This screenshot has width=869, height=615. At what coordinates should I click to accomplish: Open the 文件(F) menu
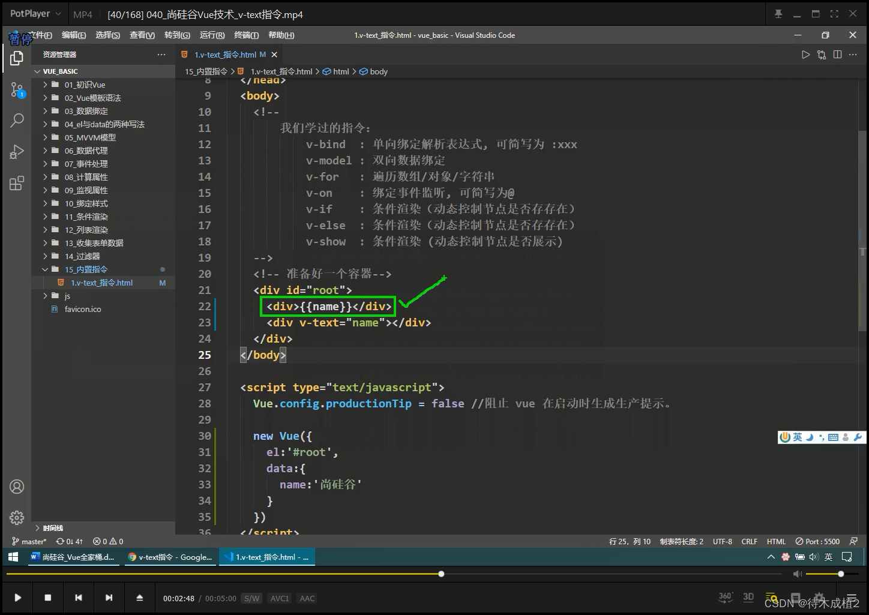pyautogui.click(x=40, y=35)
